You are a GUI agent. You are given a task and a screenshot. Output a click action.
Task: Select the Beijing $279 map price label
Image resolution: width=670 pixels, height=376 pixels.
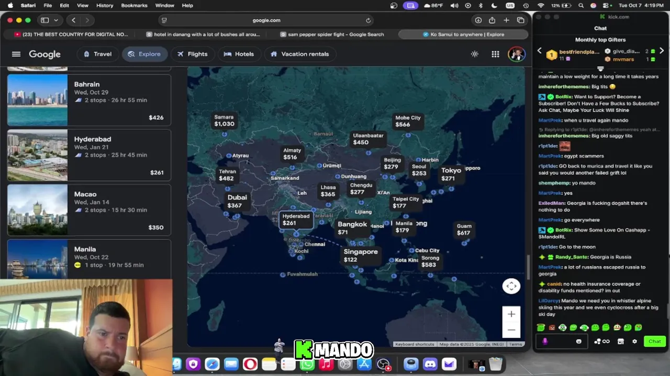(x=392, y=163)
